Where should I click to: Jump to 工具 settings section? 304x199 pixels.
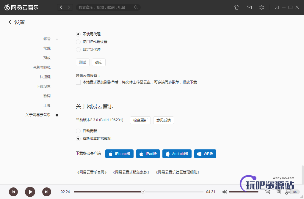[47, 105]
